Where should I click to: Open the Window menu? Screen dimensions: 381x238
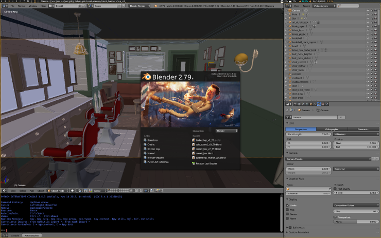coord(33,6)
